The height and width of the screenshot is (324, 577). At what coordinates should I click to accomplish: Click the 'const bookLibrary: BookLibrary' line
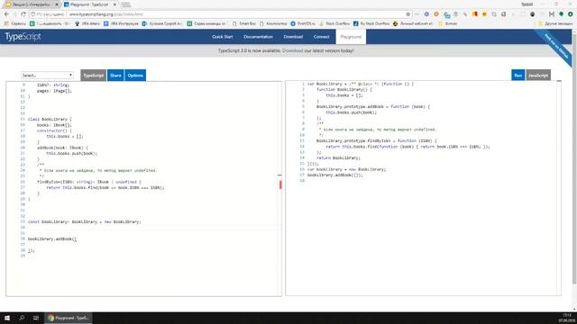84,222
